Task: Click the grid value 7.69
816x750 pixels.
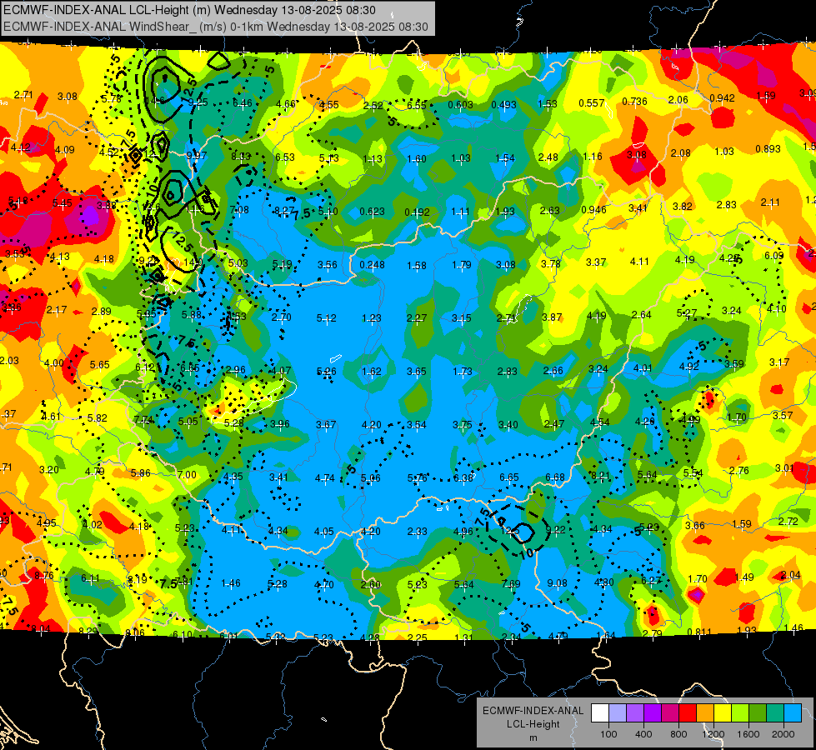Action: (x=511, y=584)
